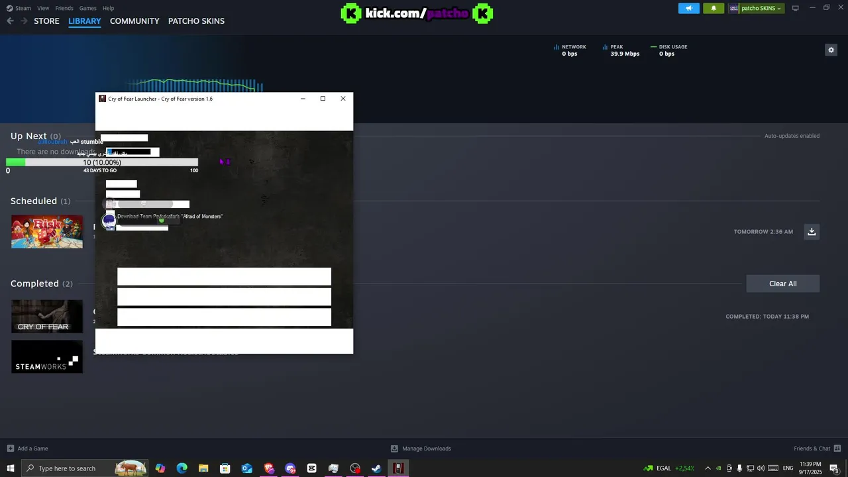Open the Games menu
This screenshot has height=477, width=848.
(87, 8)
